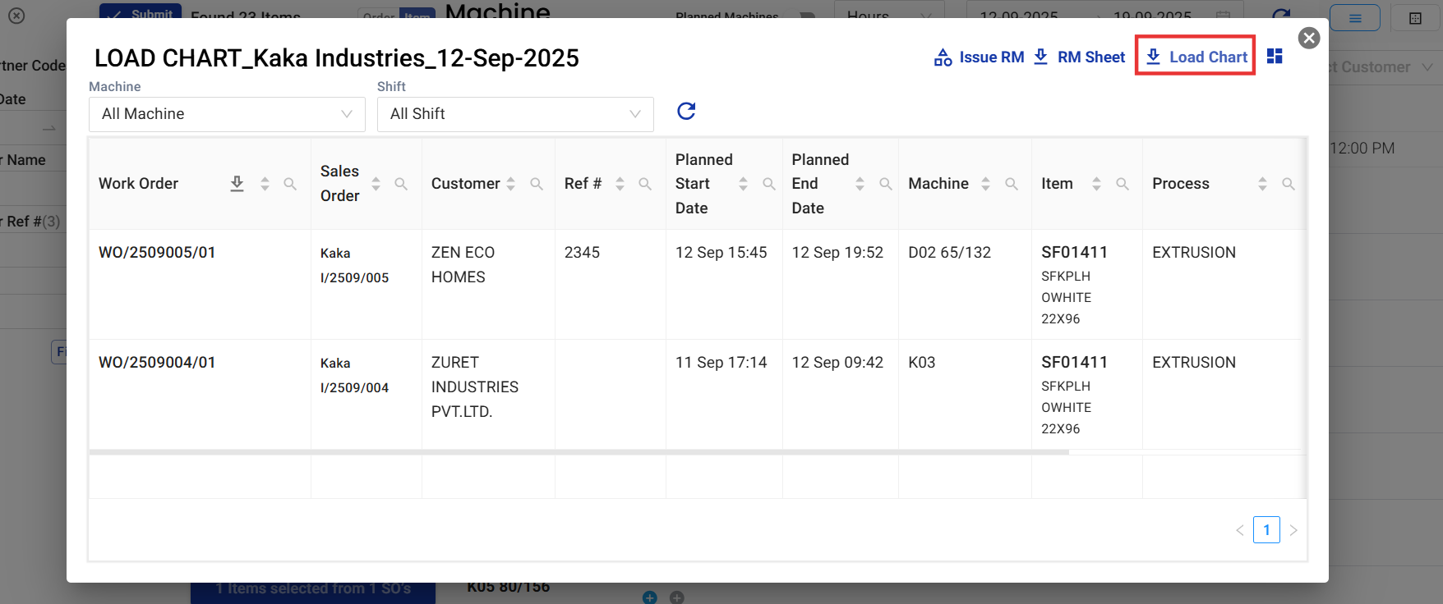This screenshot has height=604, width=1443.
Task: Expand the All Shift dropdown
Action: (515, 114)
